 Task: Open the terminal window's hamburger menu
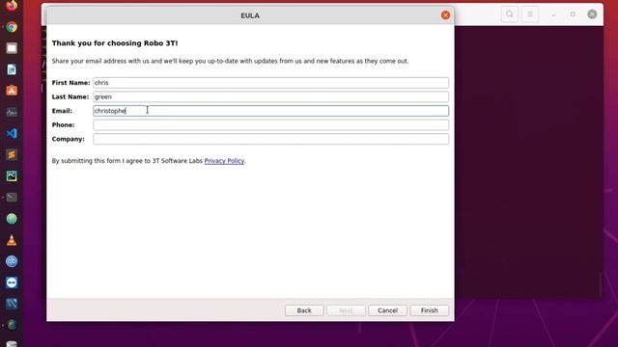pos(530,14)
